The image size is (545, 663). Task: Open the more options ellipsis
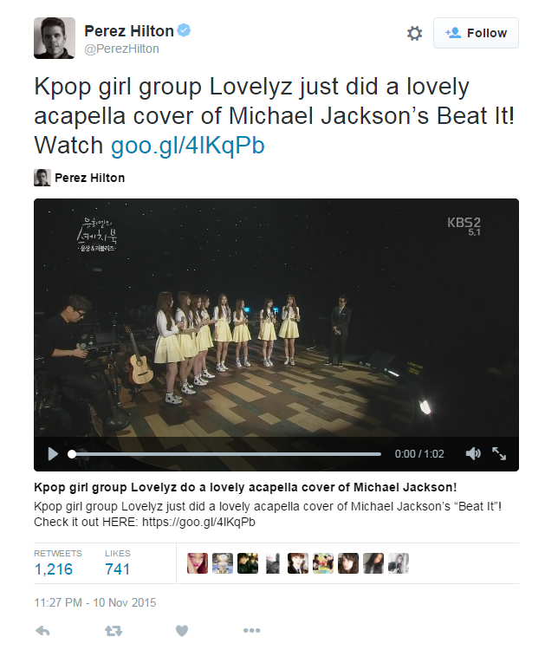(251, 630)
